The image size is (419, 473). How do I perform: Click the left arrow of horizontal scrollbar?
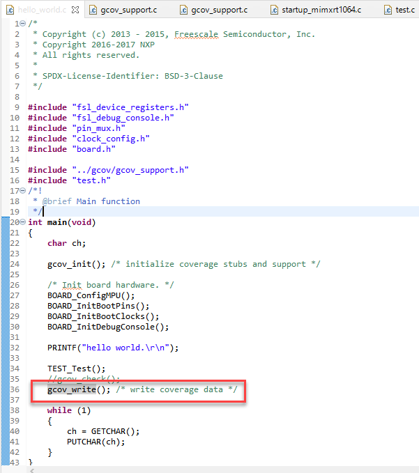31,470
